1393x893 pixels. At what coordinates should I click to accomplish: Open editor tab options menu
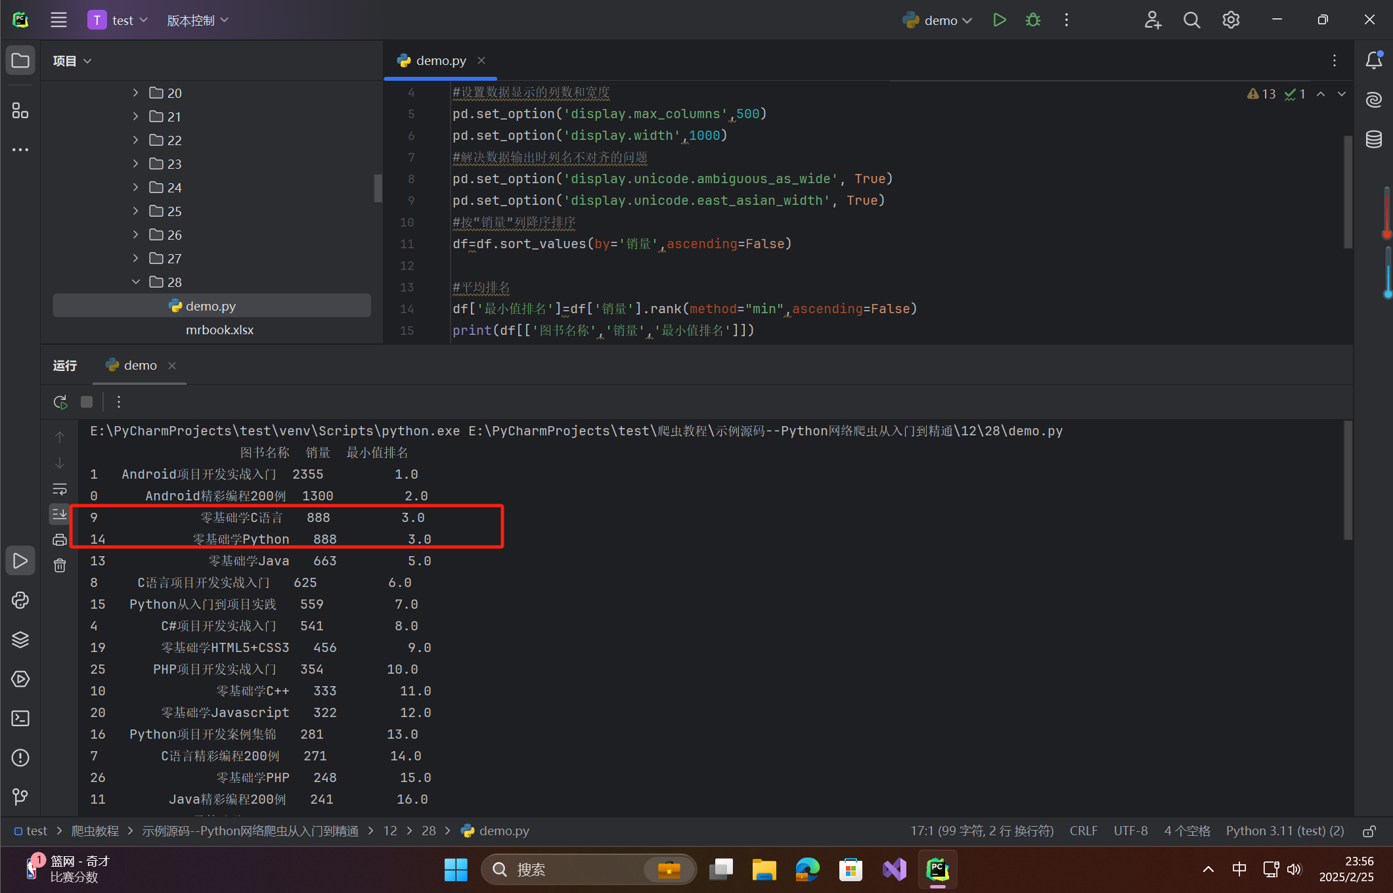click(x=1335, y=60)
